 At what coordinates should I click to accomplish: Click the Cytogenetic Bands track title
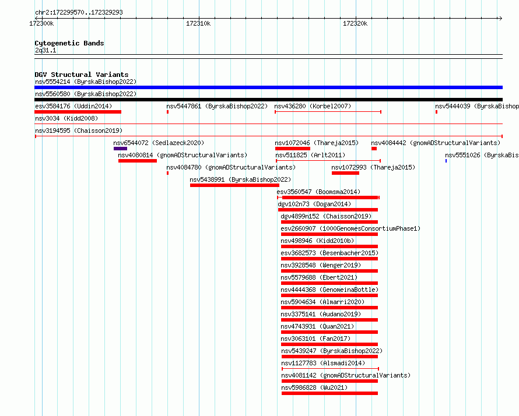[x=69, y=43]
